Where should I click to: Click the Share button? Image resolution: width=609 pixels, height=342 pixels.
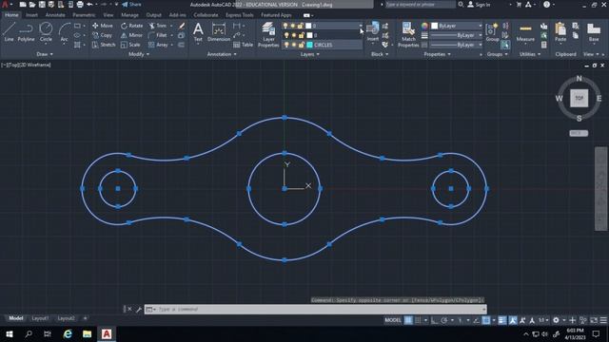click(x=131, y=5)
